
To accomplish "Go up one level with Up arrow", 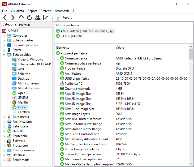I will (21, 17).
